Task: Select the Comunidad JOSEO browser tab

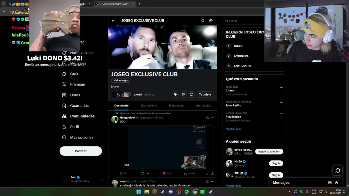Action: [114, 4]
